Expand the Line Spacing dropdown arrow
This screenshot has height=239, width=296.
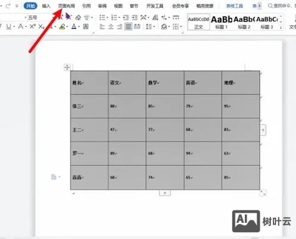pyautogui.click(x=154, y=27)
